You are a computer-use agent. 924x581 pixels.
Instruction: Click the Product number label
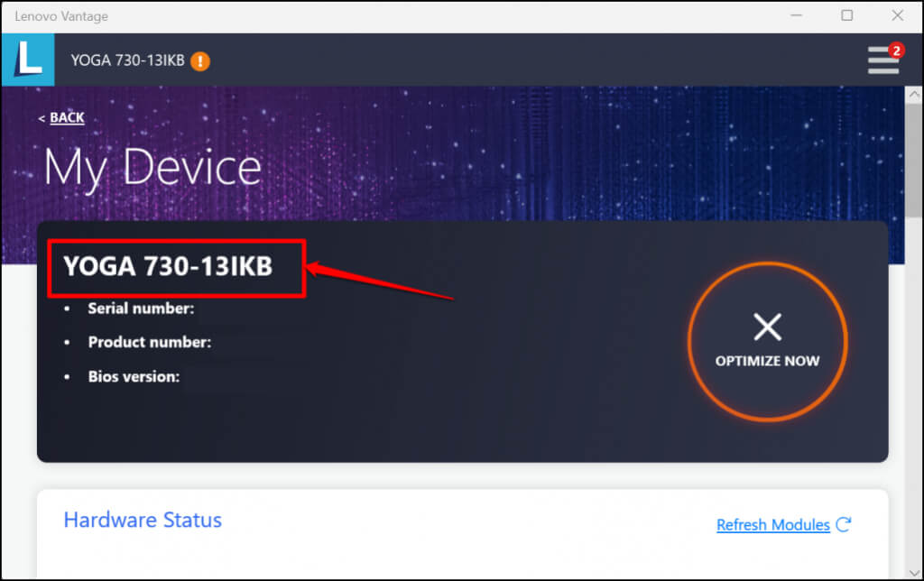pyautogui.click(x=149, y=343)
